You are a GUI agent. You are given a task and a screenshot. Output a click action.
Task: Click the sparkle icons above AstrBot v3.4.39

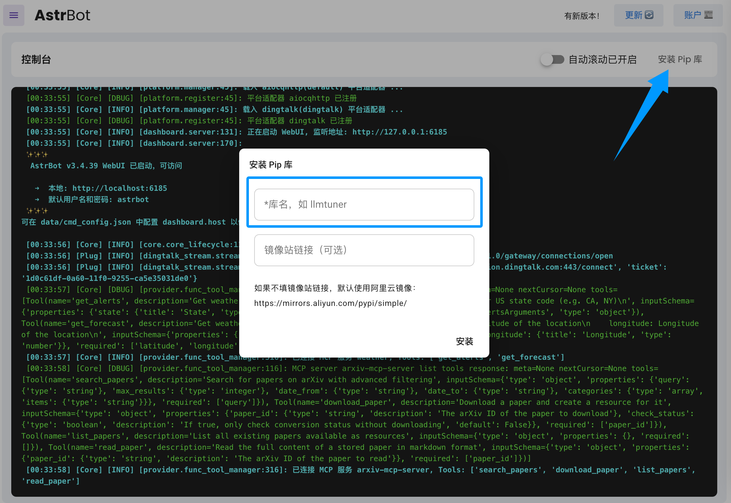pyautogui.click(x=37, y=155)
